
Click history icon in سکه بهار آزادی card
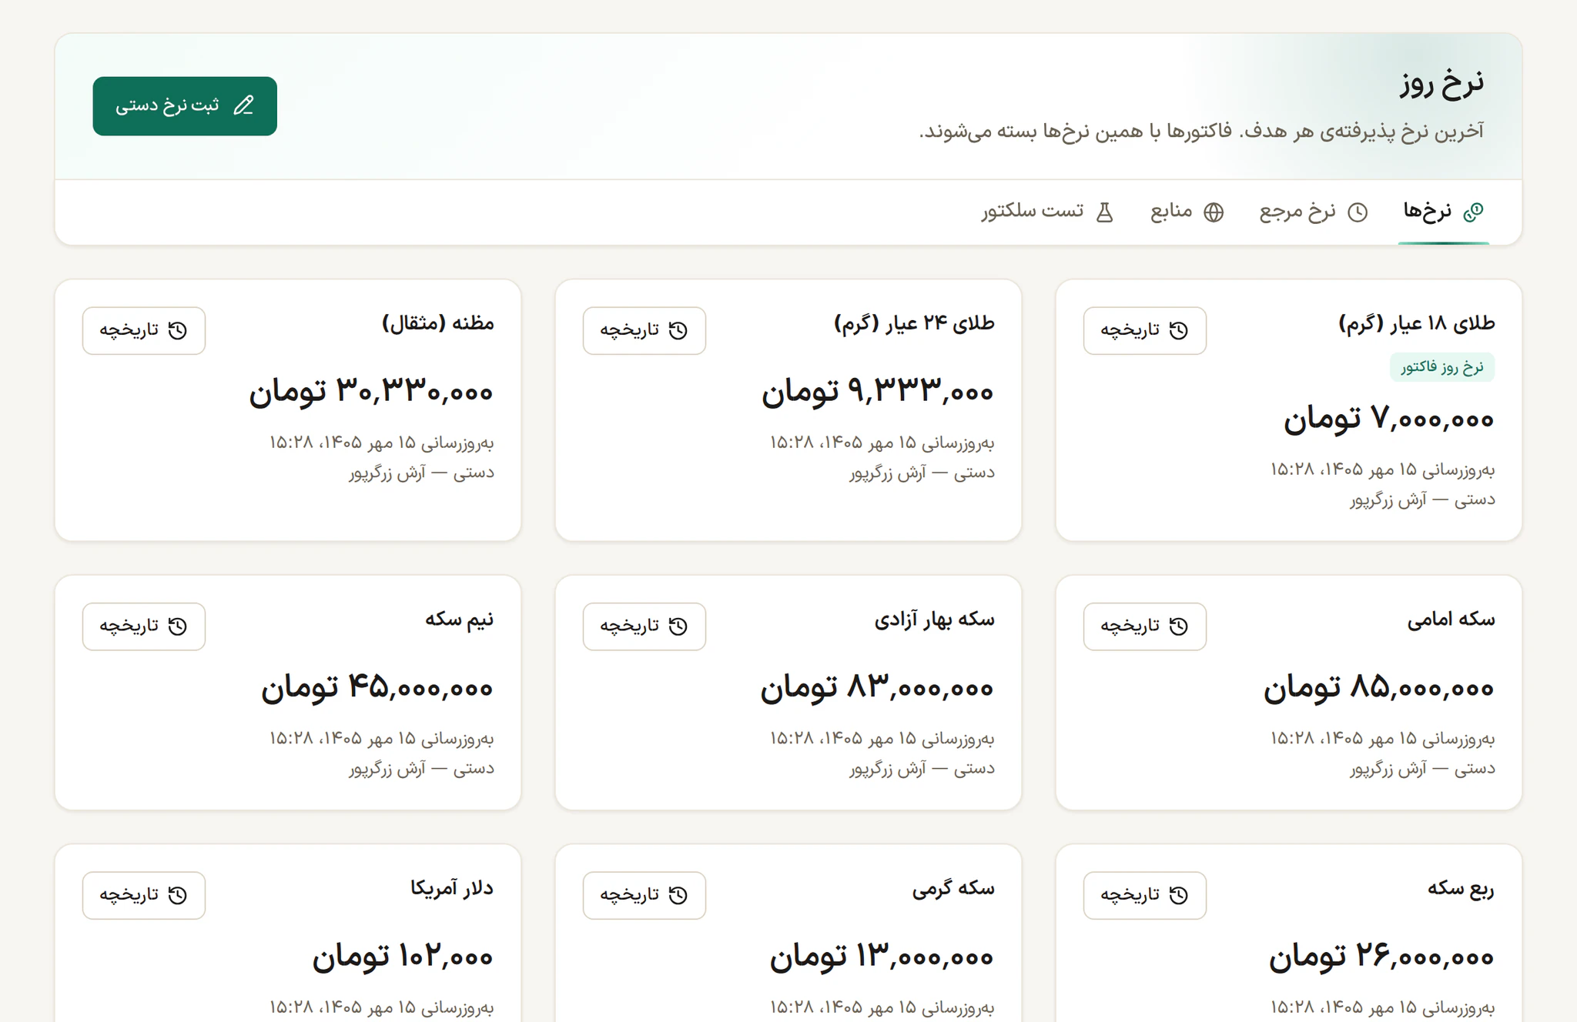tap(678, 626)
